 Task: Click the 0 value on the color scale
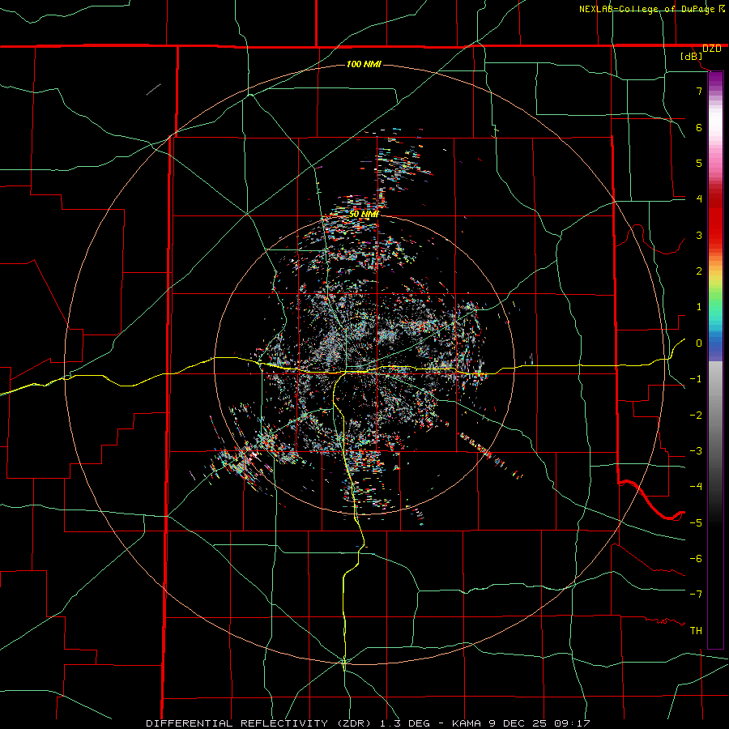699,343
